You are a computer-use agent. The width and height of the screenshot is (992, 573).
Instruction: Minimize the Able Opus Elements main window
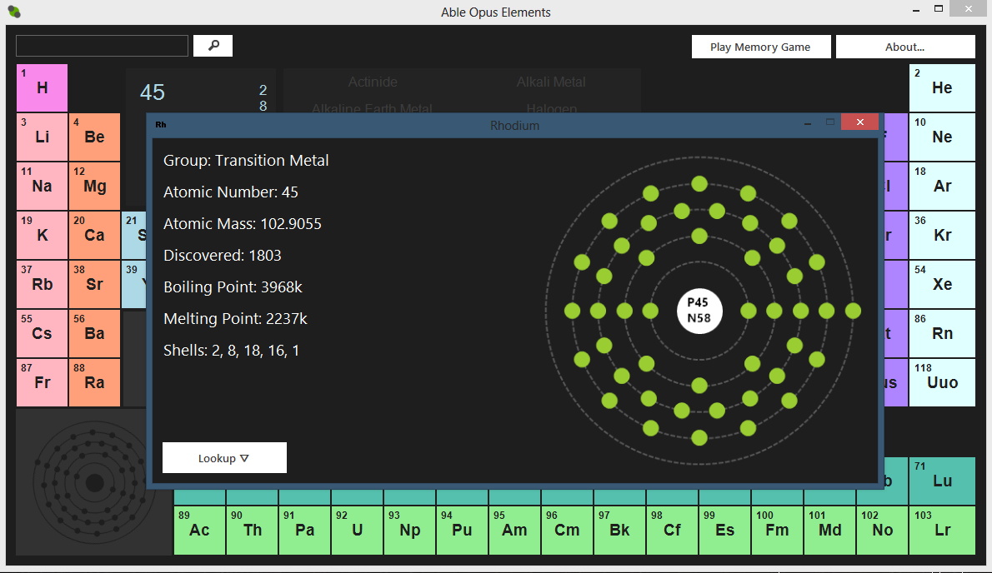point(916,9)
